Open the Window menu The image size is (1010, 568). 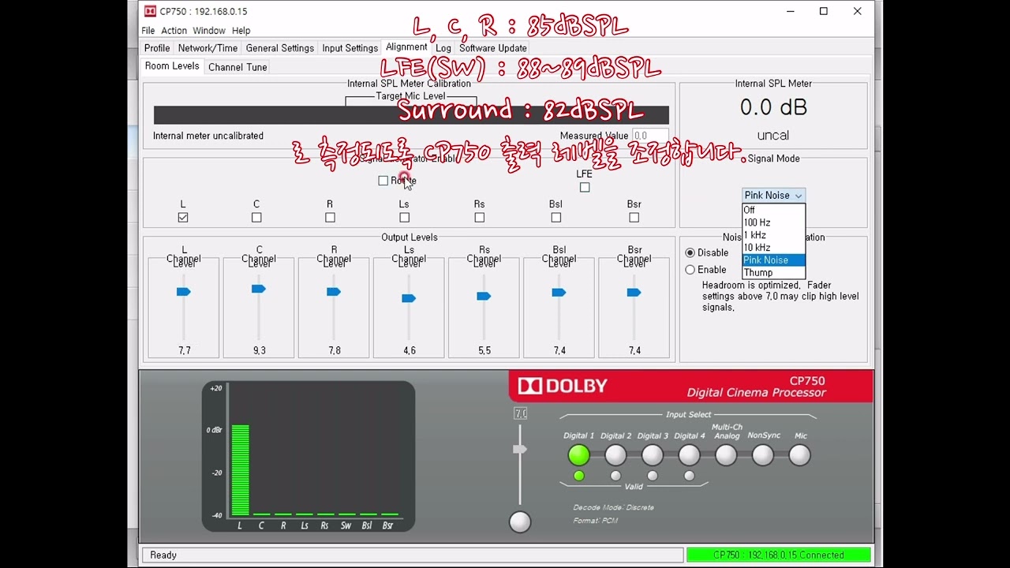tap(209, 31)
